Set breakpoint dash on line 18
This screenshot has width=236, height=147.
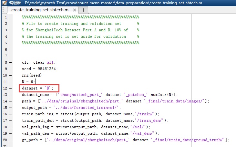point(10,127)
